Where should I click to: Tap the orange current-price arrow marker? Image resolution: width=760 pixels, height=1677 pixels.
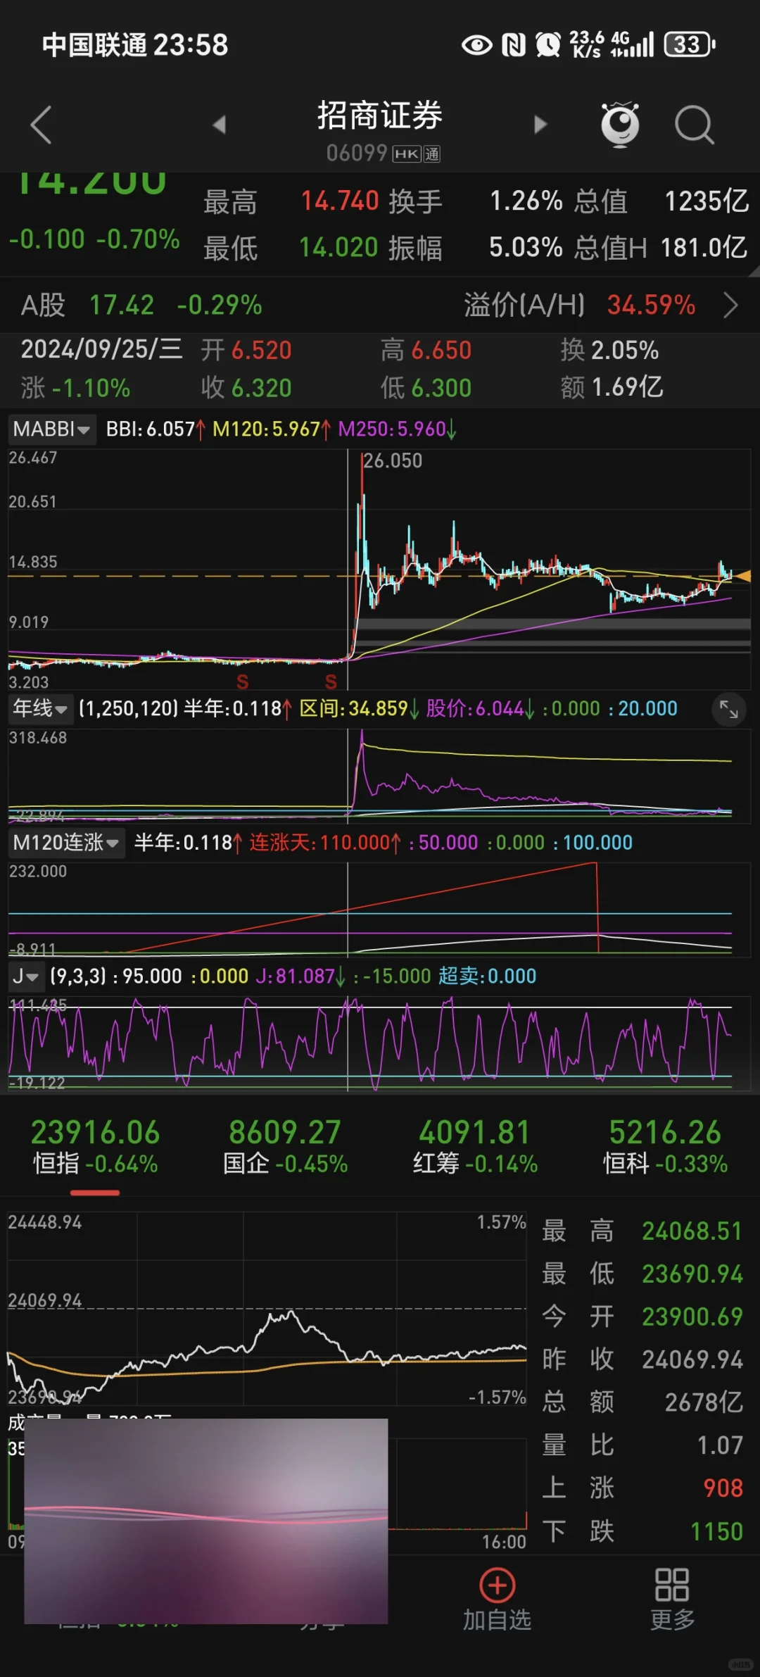point(742,576)
